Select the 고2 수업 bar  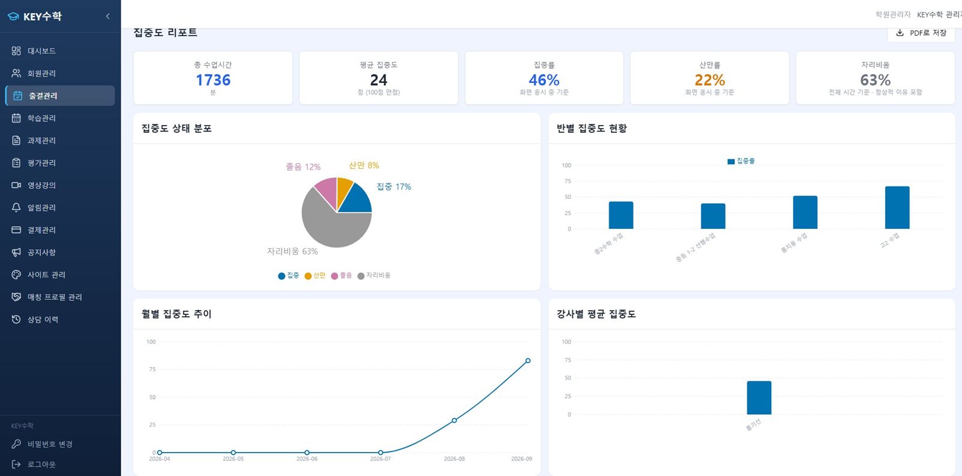897,207
